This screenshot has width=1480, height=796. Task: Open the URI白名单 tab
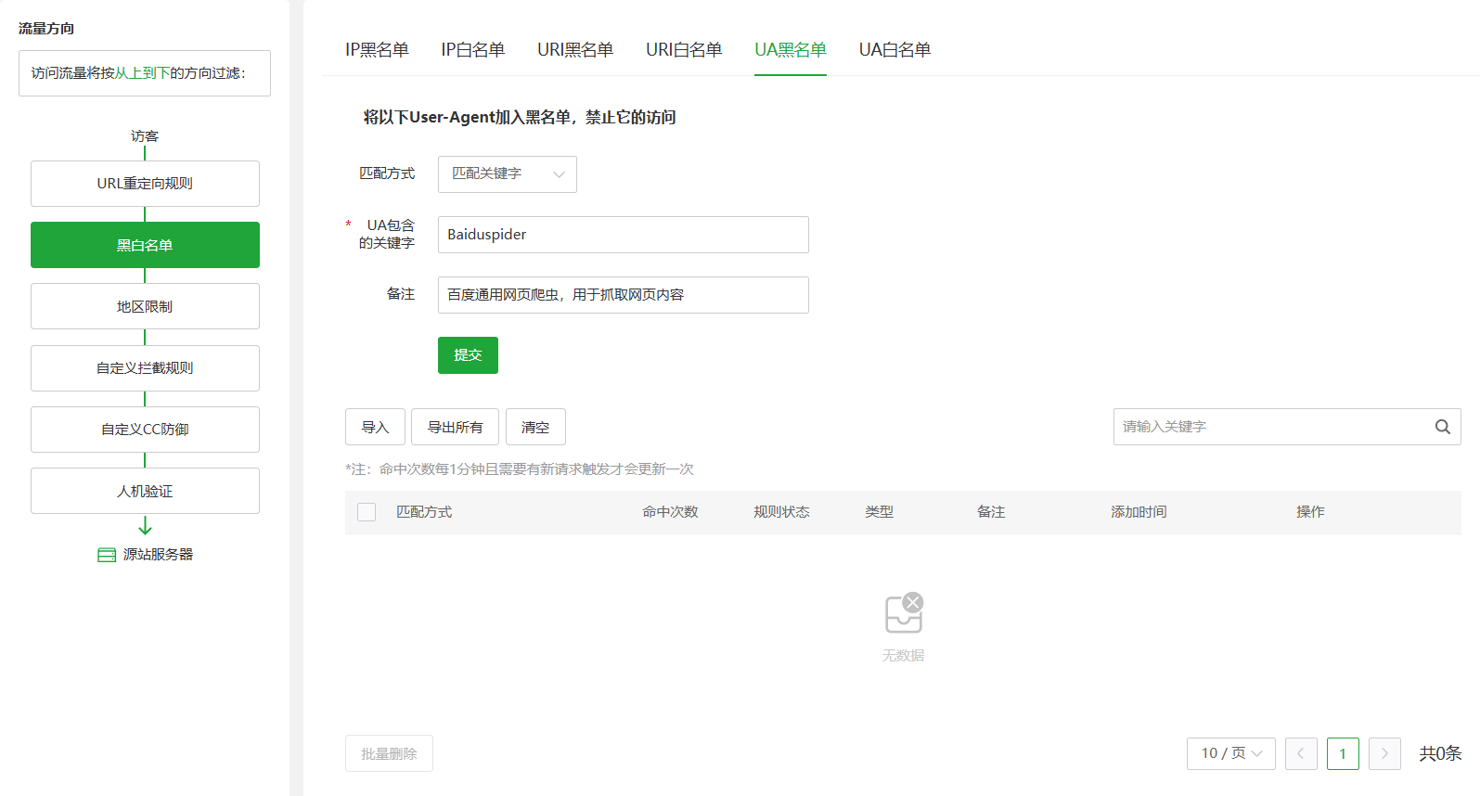click(684, 50)
